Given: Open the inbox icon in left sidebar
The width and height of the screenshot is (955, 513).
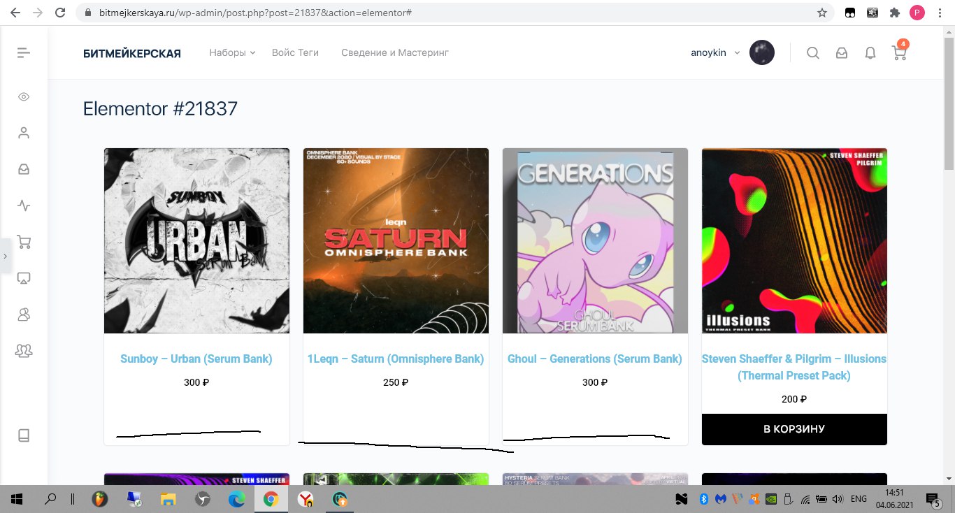Looking at the screenshot, I should [24, 169].
